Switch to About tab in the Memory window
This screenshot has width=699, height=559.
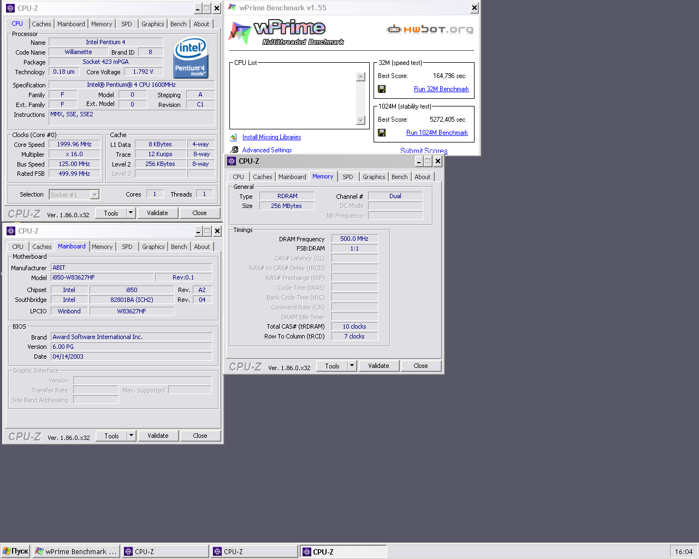[x=423, y=177]
